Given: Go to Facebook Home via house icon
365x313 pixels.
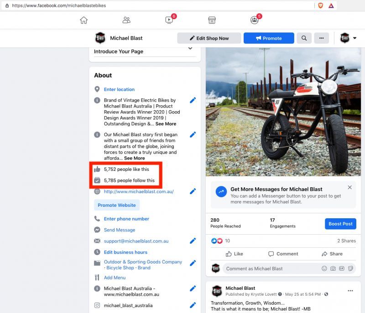Looking at the screenshot, I should pyautogui.click(x=83, y=20).
